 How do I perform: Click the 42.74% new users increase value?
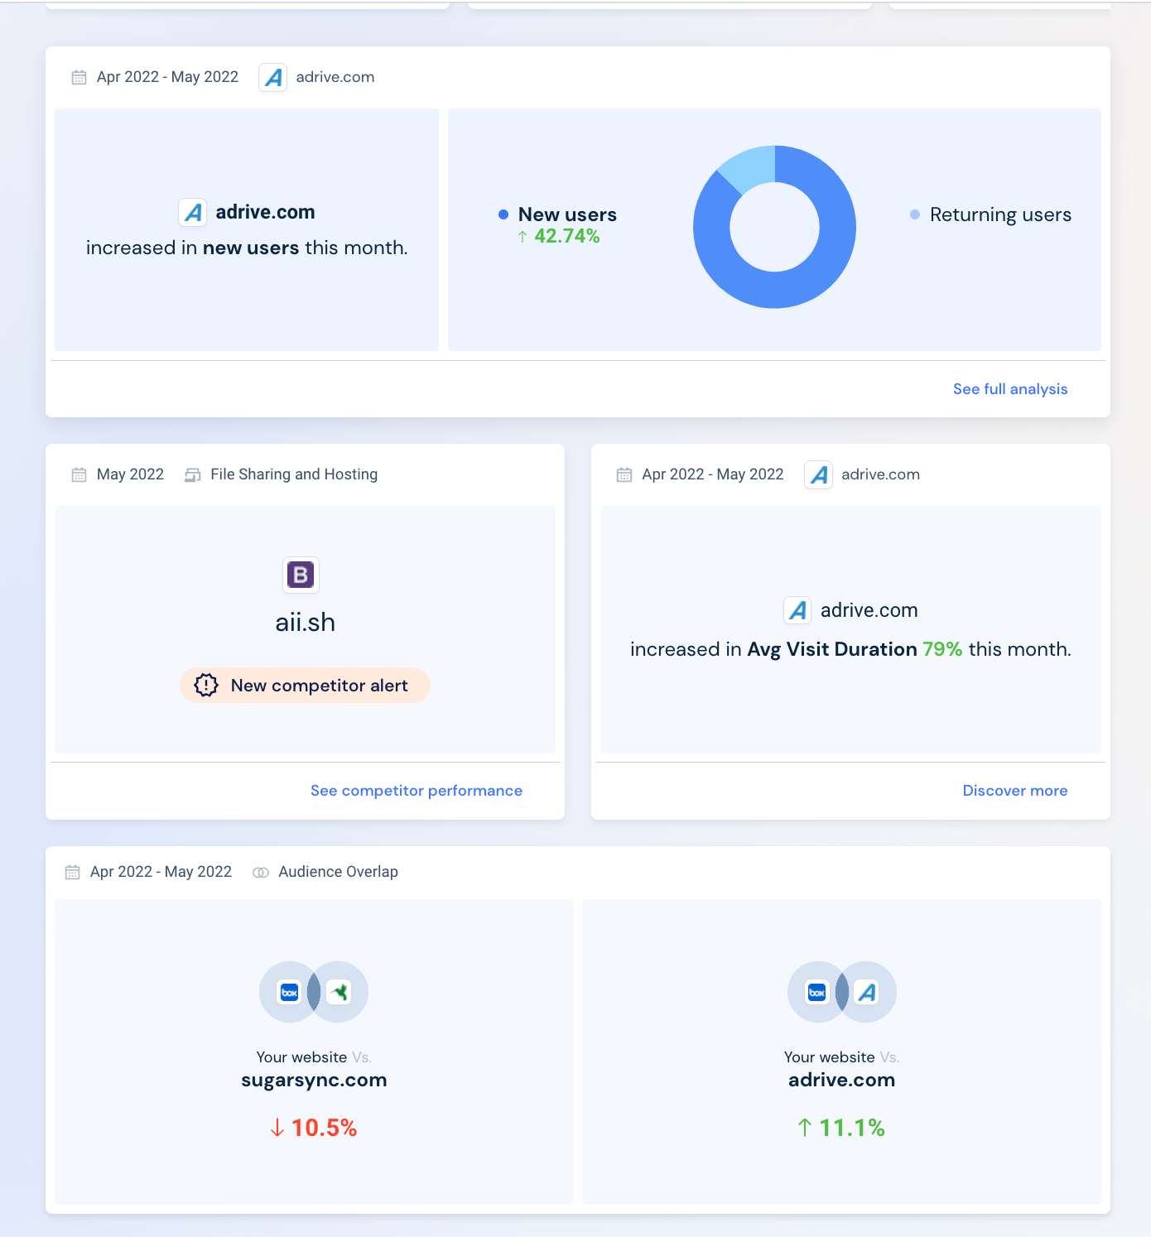coord(567,237)
